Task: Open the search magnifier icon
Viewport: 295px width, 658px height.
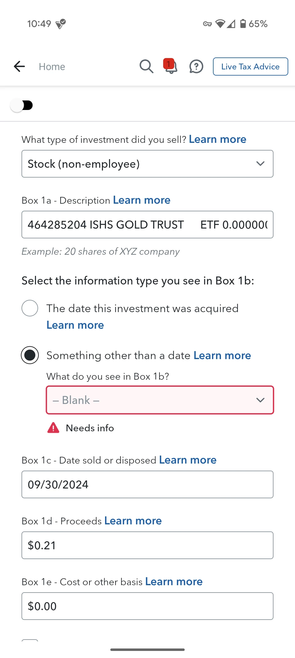Action: click(146, 66)
